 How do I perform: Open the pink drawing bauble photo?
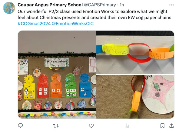(135, 97)
